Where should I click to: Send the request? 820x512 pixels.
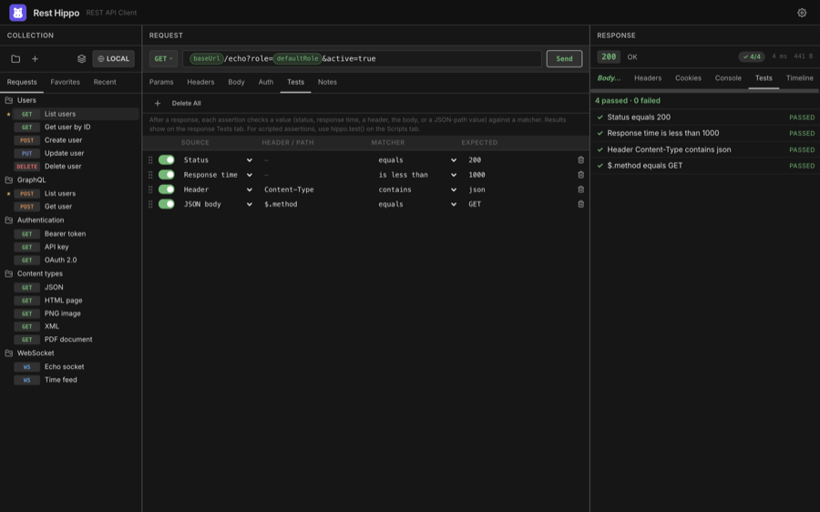(x=564, y=58)
